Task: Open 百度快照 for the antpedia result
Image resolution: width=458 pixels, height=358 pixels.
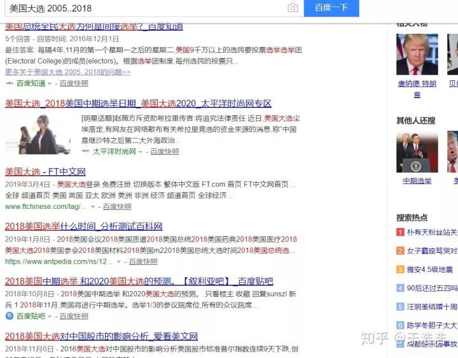Action: [143, 261]
